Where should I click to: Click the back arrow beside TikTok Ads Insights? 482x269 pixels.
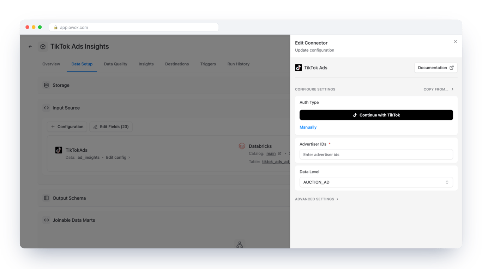click(x=30, y=47)
